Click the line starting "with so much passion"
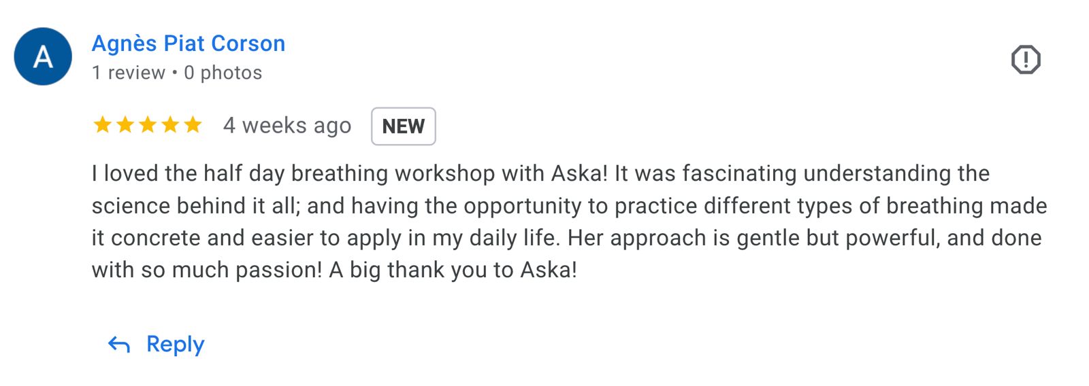Image resolution: width=1089 pixels, height=386 pixels. pyautogui.click(x=334, y=270)
